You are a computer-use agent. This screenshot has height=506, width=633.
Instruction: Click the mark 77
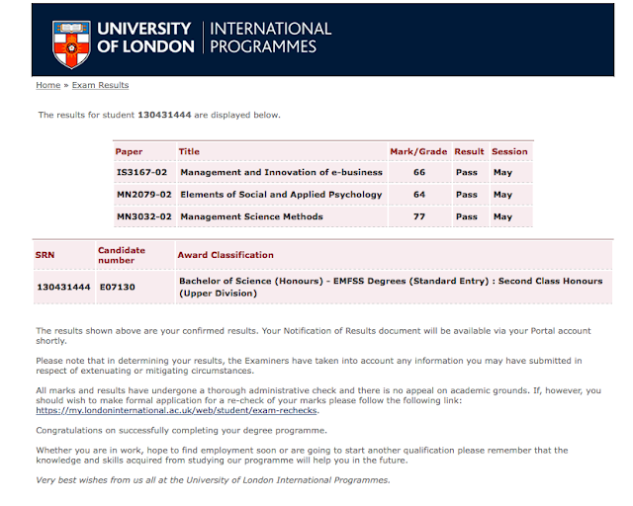pos(419,216)
